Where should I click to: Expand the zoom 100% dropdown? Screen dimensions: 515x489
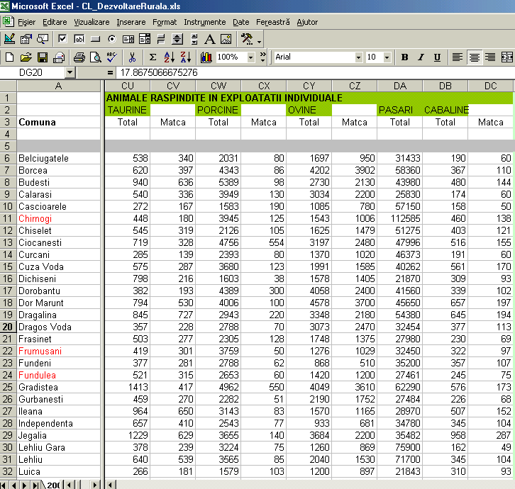point(250,57)
